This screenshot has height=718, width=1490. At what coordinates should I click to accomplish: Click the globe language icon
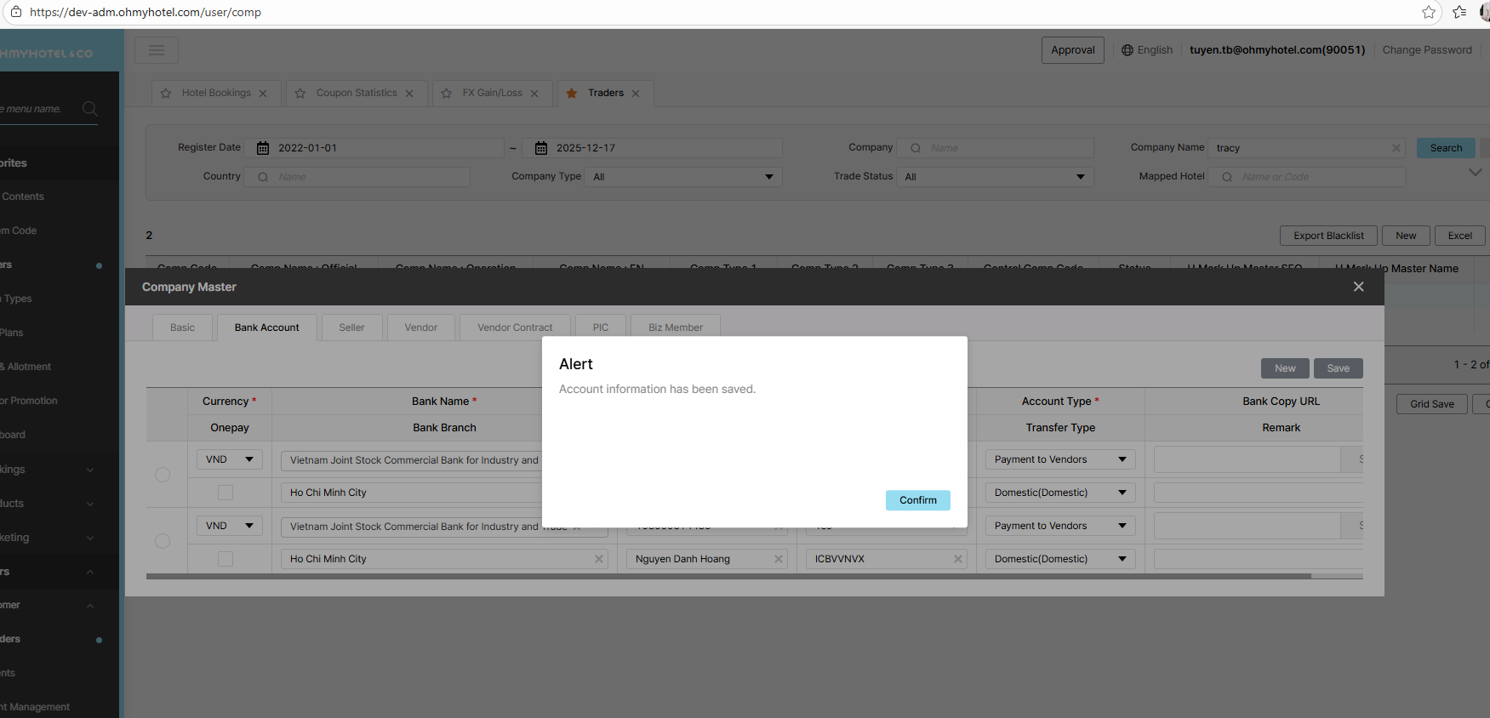pos(1127,50)
